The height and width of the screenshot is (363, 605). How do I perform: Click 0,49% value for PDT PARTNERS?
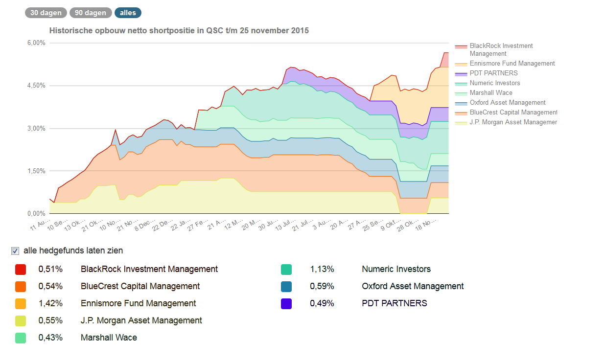[322, 303]
